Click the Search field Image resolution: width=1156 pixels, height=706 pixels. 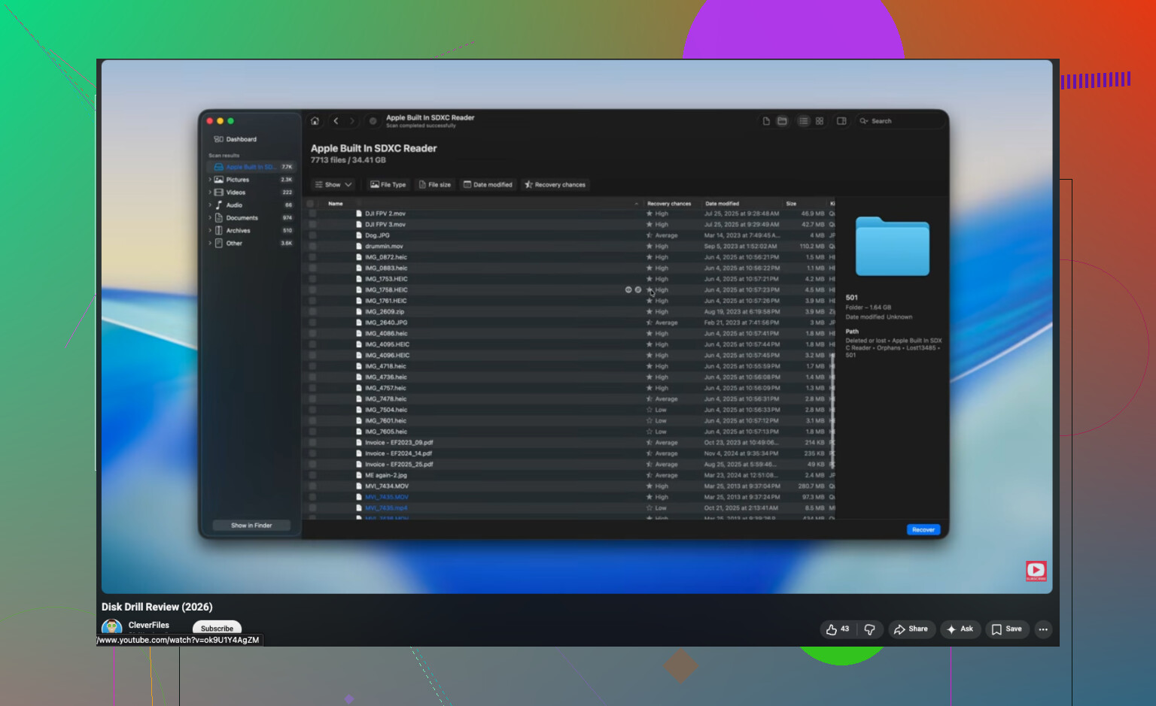(899, 121)
